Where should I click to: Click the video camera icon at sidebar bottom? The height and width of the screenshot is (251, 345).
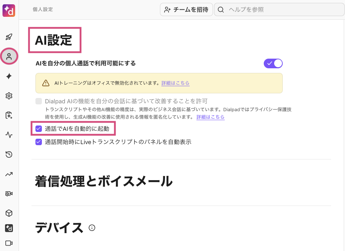[x=9, y=243]
